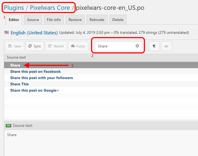Clear the Share filter text
The width and height of the screenshot is (198, 156).
[137, 46]
